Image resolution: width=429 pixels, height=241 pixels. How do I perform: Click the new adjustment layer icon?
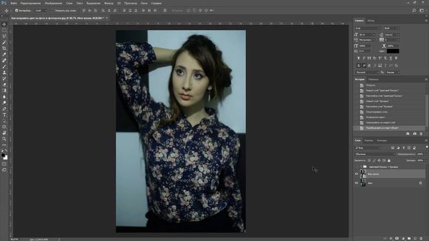click(403, 238)
